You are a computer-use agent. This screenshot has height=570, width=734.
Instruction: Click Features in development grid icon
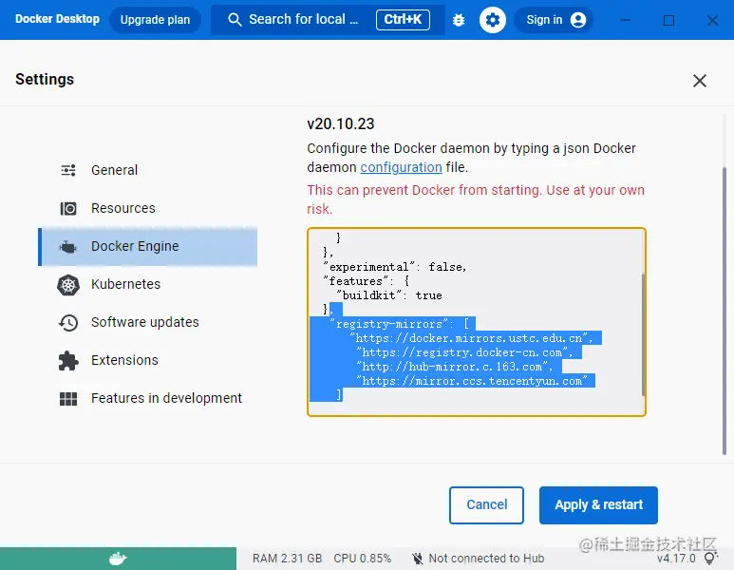tap(68, 399)
